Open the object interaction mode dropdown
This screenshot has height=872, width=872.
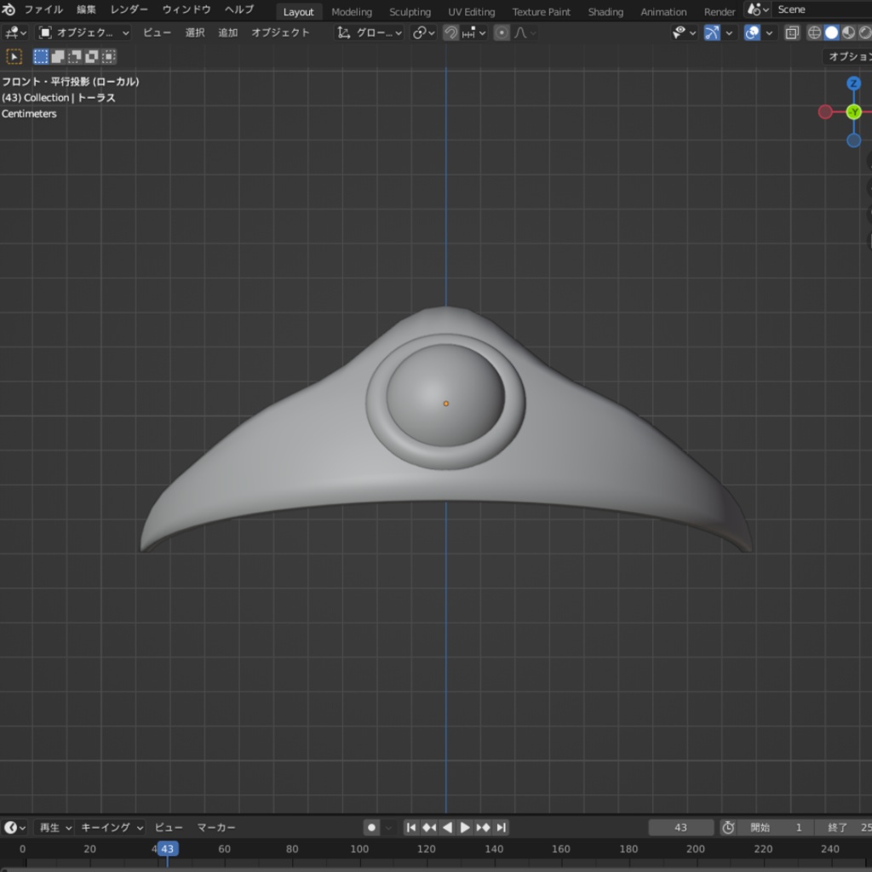(x=81, y=32)
